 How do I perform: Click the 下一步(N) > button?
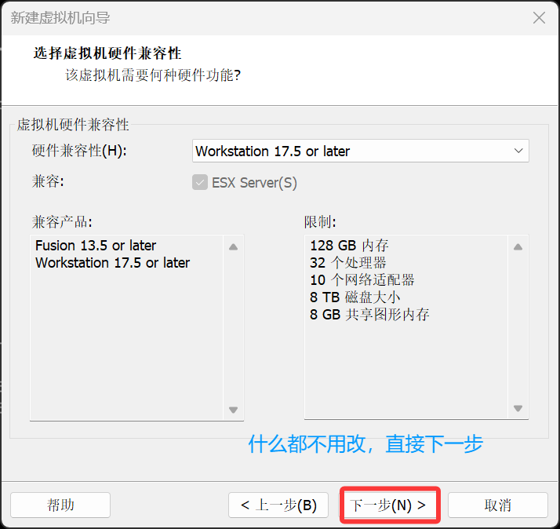(x=388, y=505)
